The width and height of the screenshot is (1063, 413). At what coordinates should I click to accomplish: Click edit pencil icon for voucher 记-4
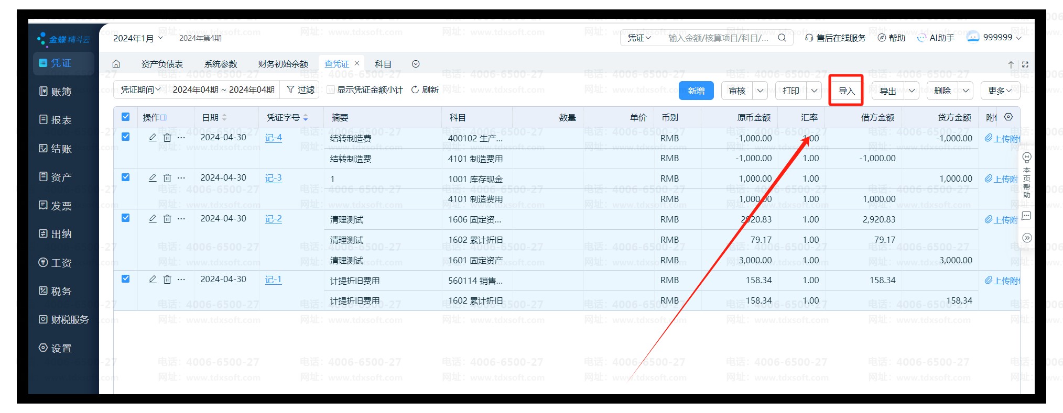153,137
